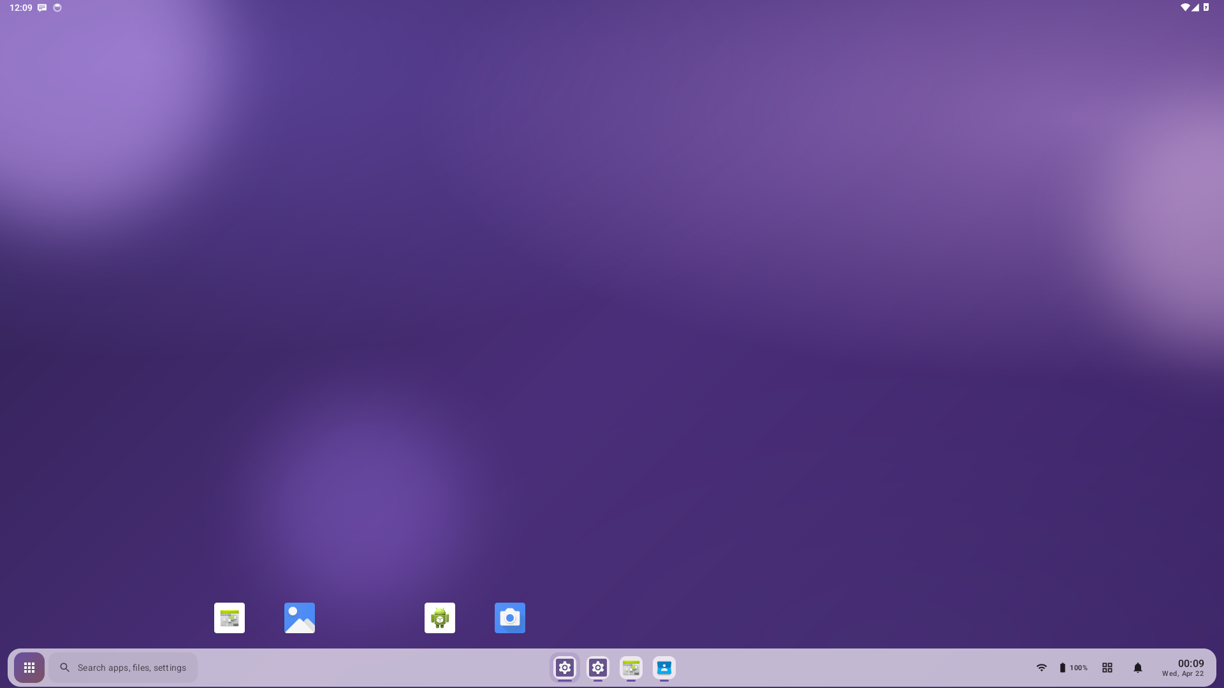The image size is (1224, 688).
Task: Open the Calendar desktop shortcut icon
Action: pos(229,618)
